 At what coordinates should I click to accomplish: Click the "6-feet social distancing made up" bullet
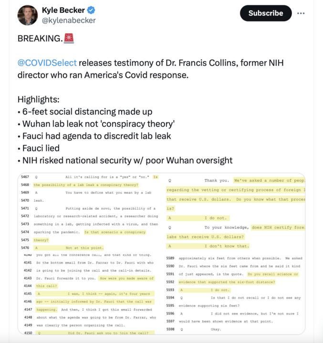point(85,112)
